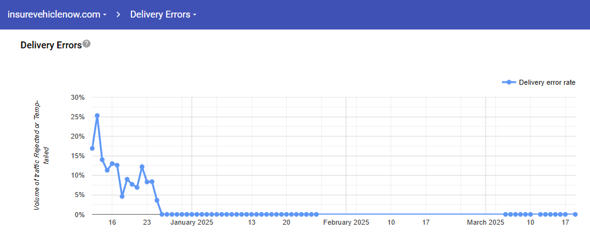Click the help question mark beside Delivery Errors heading
This screenshot has height=241, width=590.
87,44
